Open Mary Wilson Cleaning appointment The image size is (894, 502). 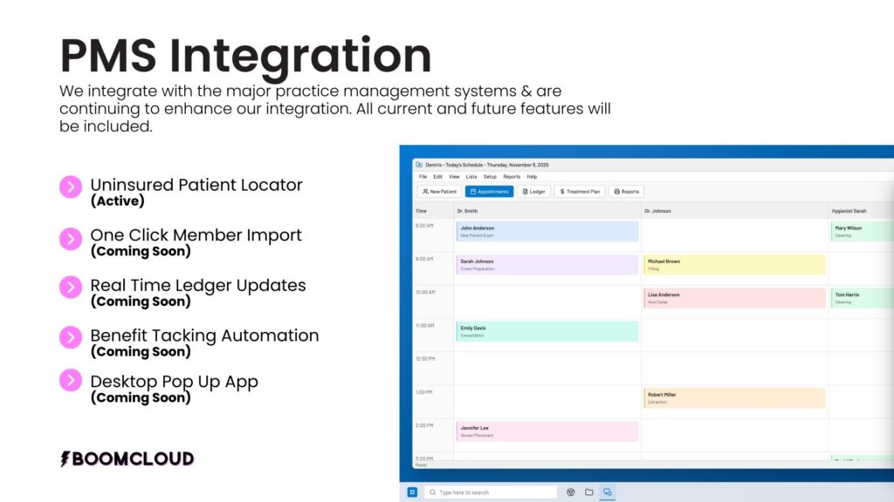pos(862,232)
